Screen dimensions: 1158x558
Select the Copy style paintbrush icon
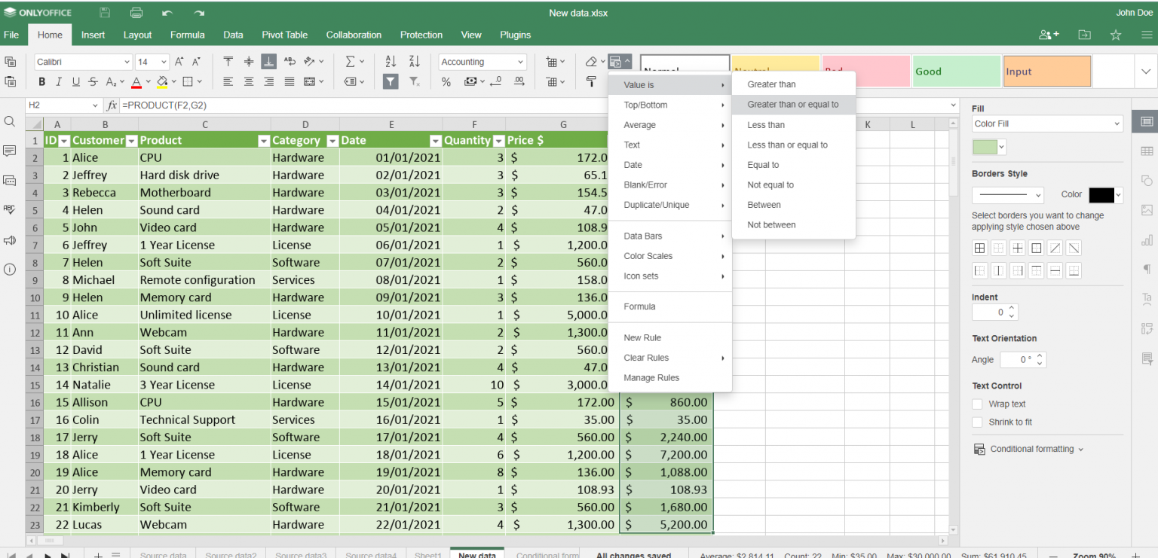point(591,81)
